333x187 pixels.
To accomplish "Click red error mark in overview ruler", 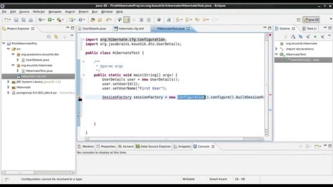I will (270, 95).
